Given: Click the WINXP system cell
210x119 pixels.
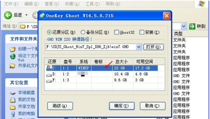Looking at the screenshot, I should coord(83,68).
